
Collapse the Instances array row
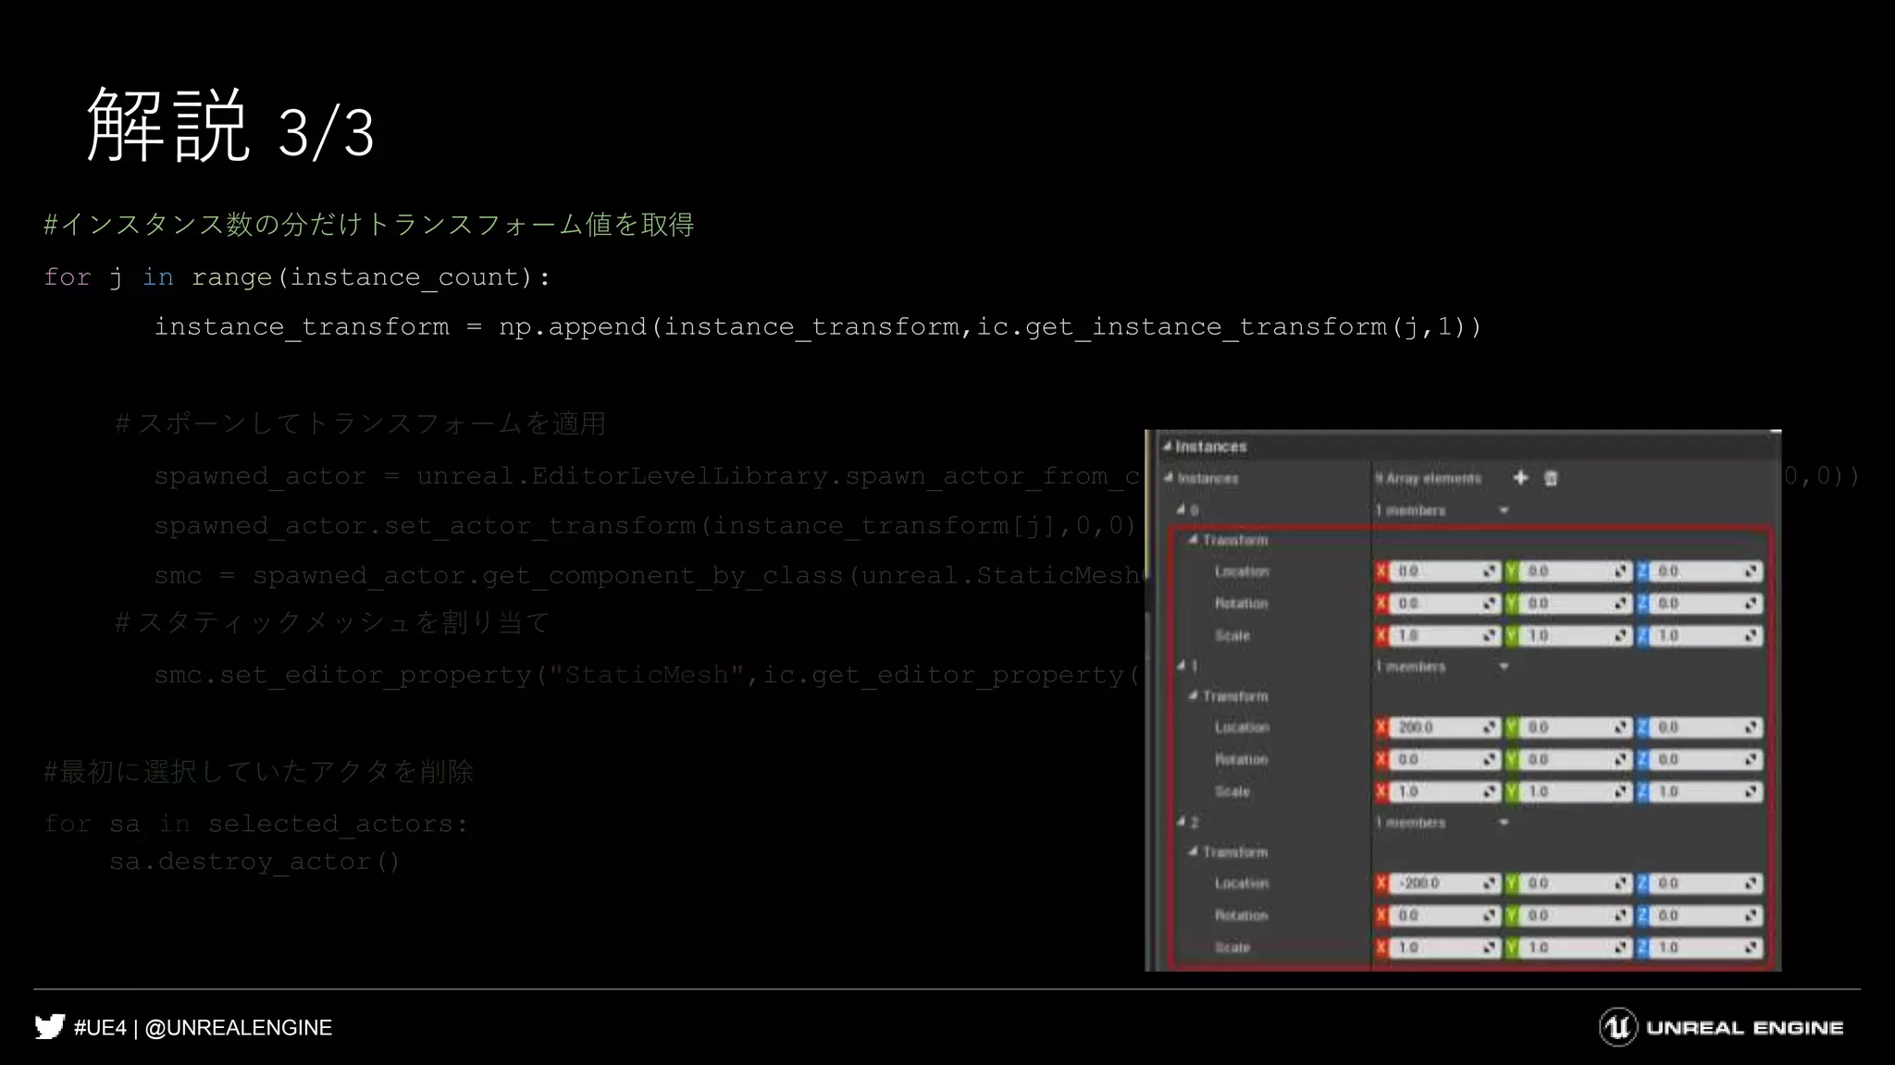tap(1170, 478)
